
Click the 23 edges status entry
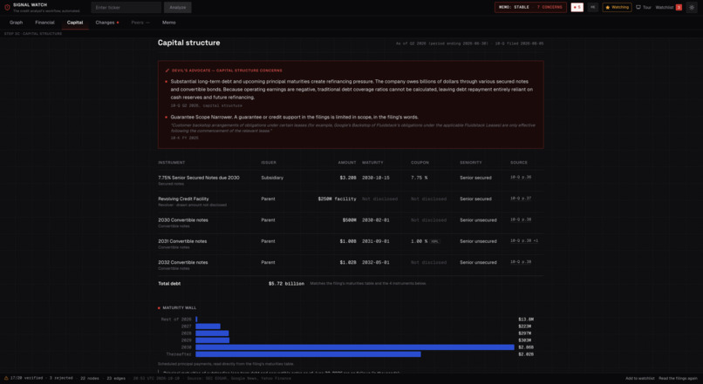pyautogui.click(x=116, y=378)
